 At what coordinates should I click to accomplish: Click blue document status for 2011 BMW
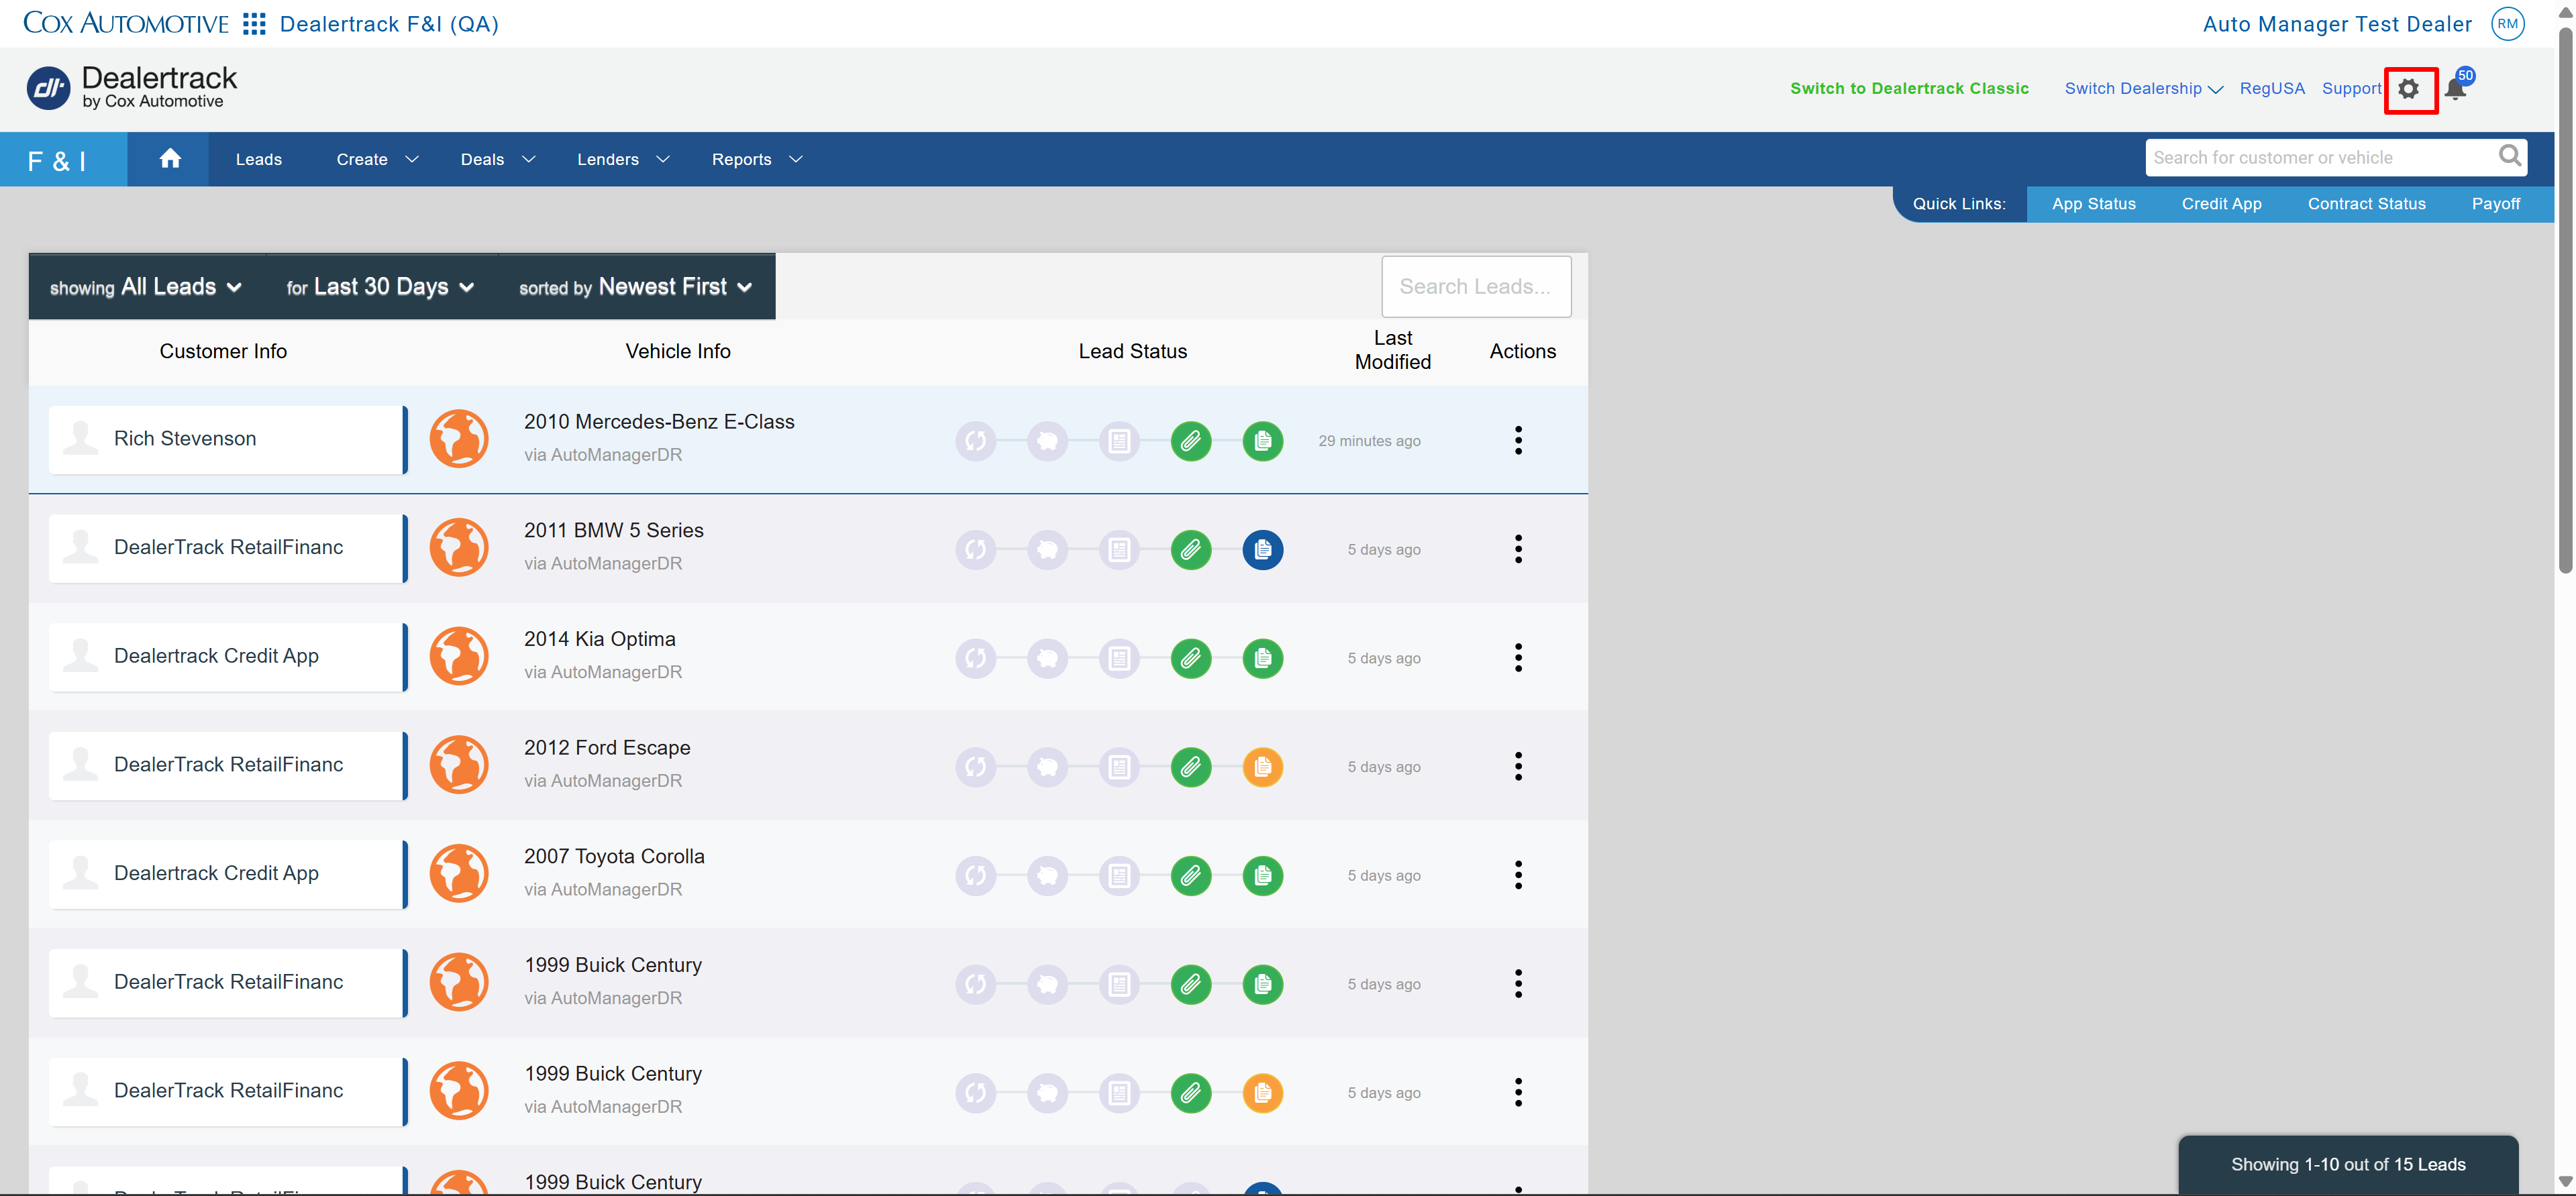1263,550
